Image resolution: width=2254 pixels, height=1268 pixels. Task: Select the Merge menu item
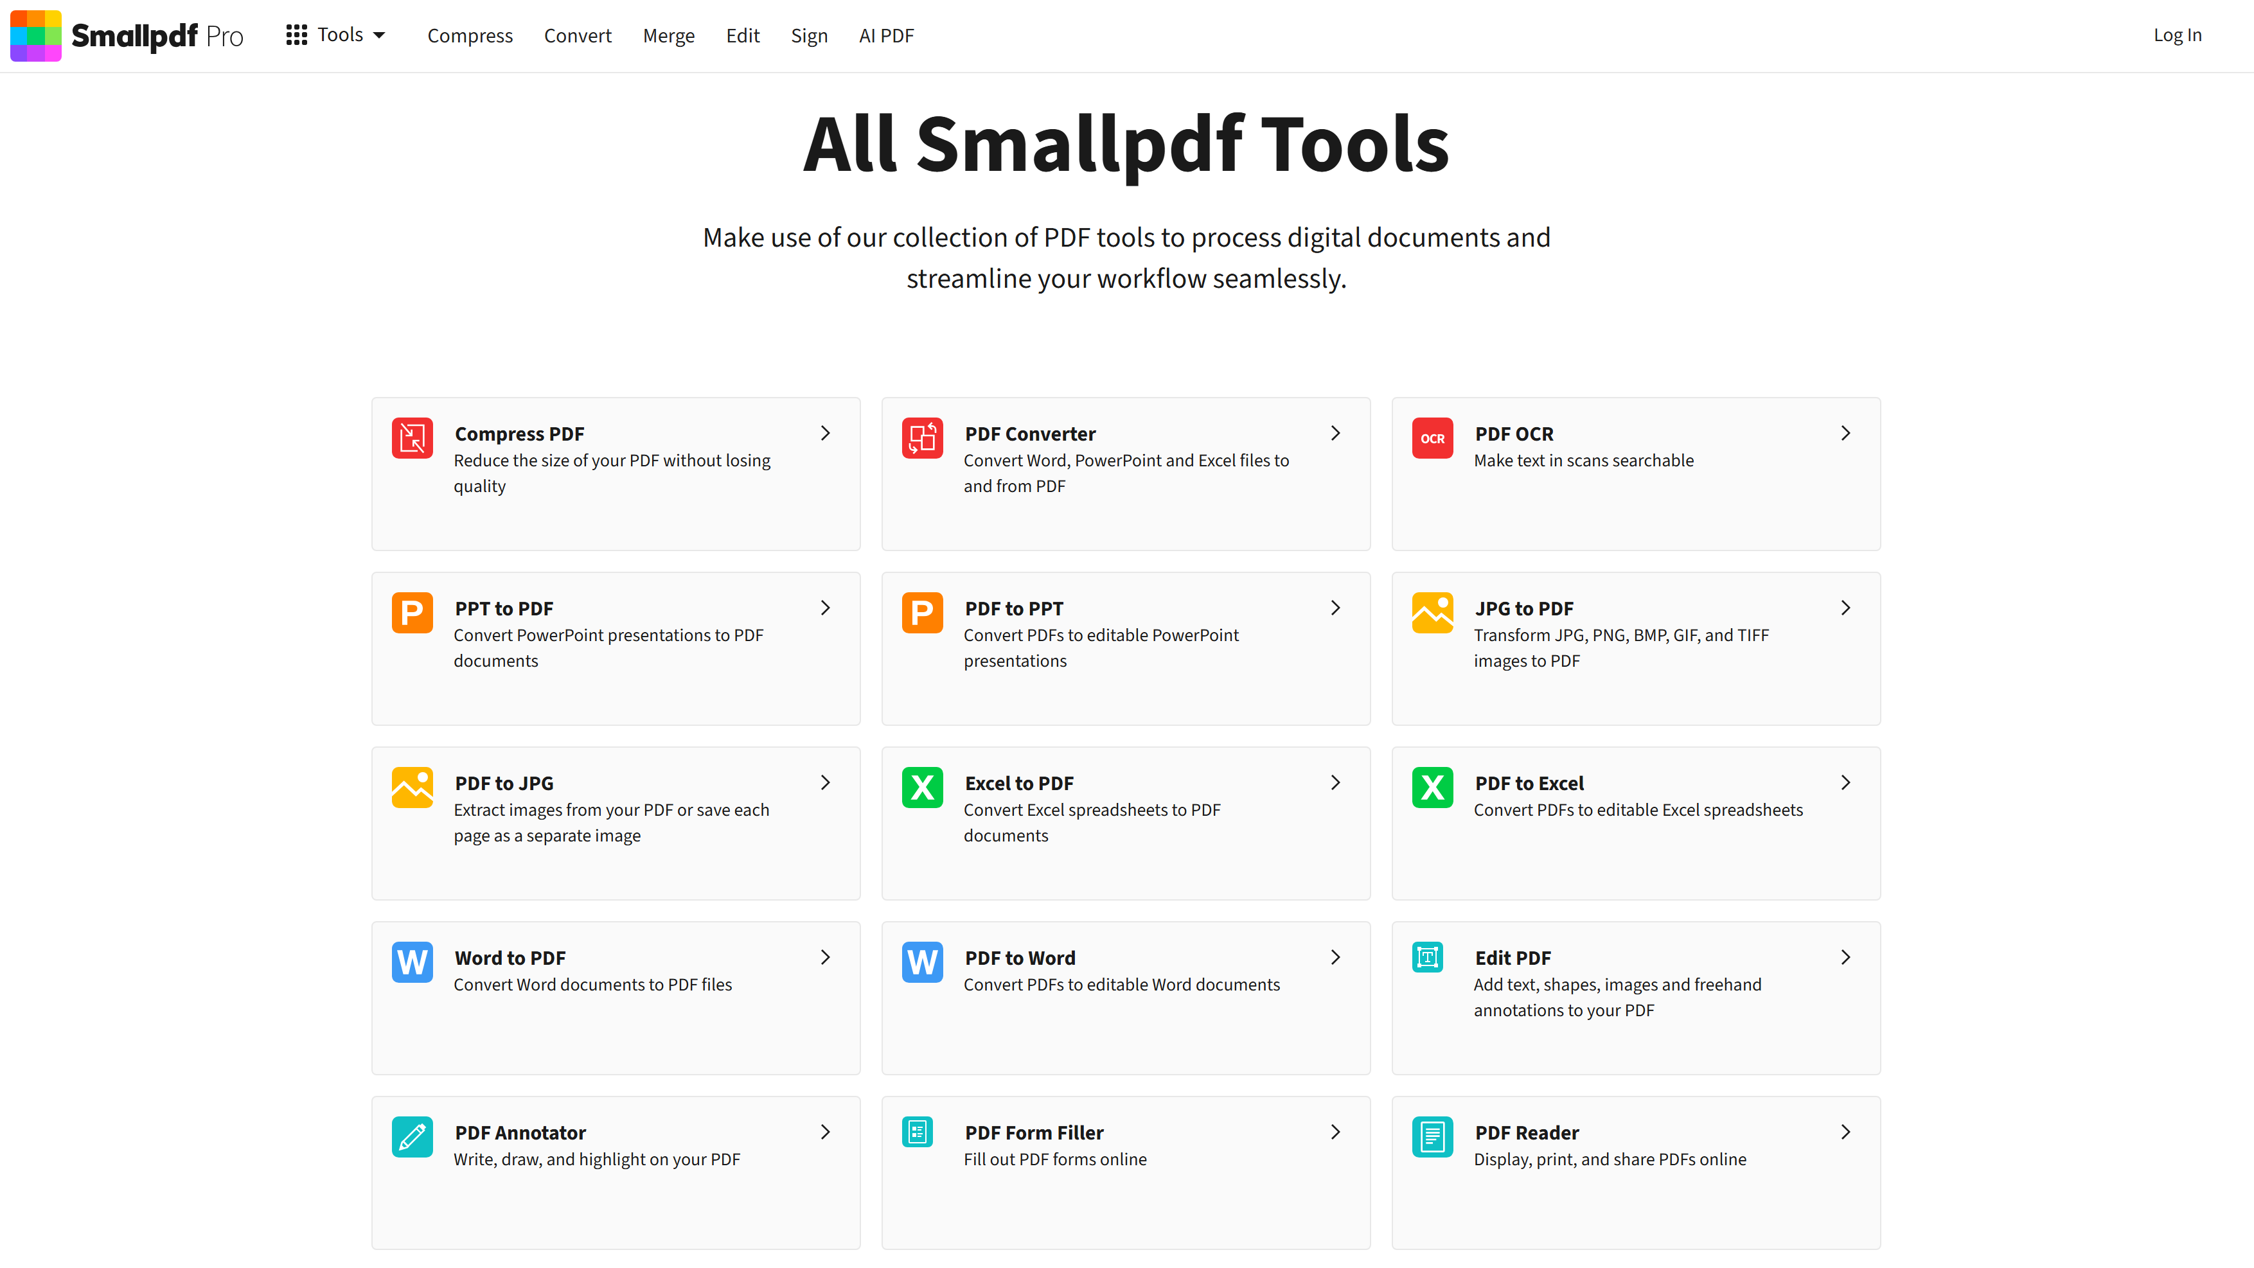[x=668, y=35]
